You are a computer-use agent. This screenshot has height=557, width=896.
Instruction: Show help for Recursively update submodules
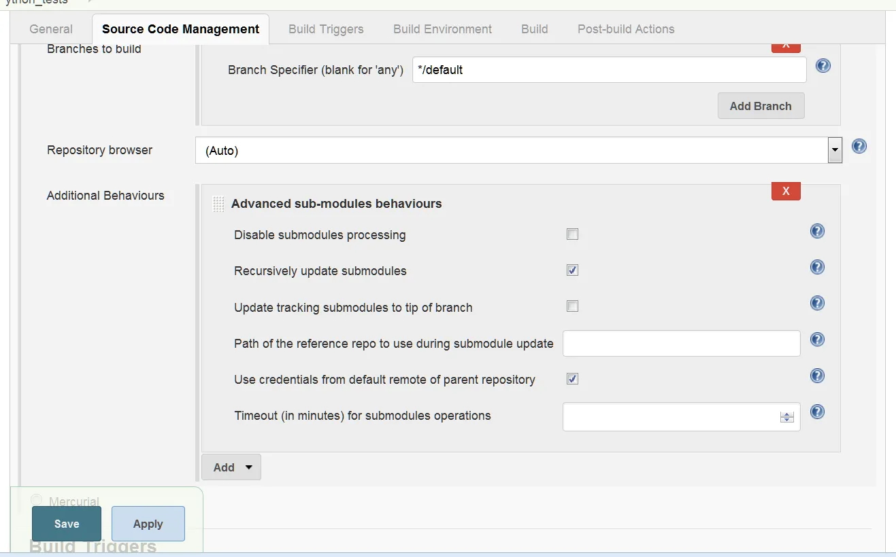(x=817, y=268)
